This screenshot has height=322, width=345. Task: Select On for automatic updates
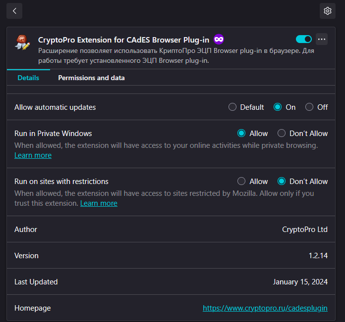(x=278, y=107)
